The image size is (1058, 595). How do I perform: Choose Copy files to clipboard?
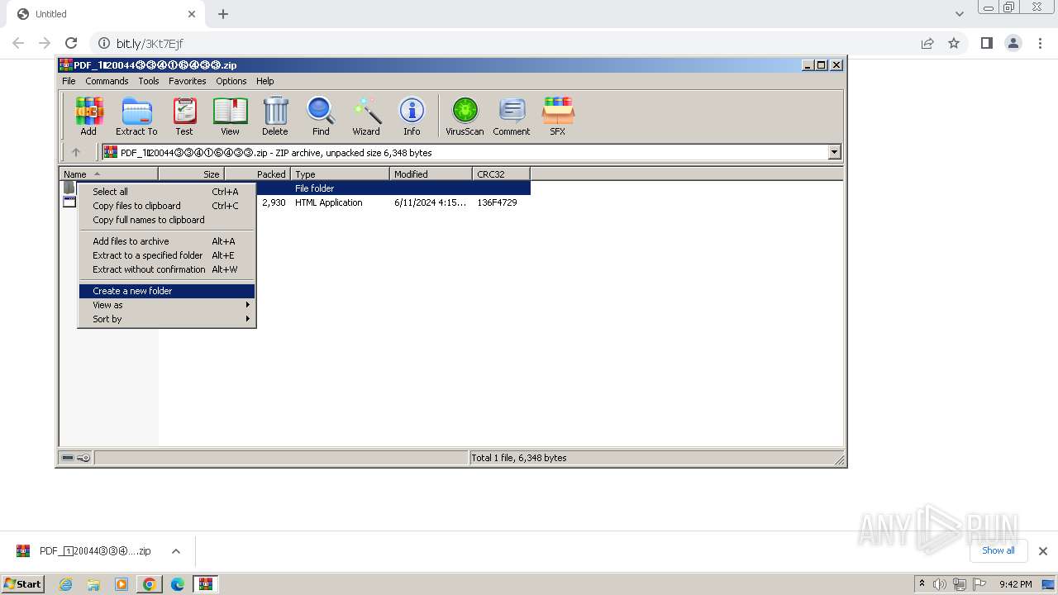click(167, 206)
